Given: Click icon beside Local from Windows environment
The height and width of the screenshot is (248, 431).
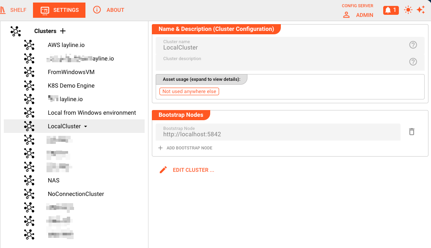Looking at the screenshot, I should pyautogui.click(x=29, y=113).
